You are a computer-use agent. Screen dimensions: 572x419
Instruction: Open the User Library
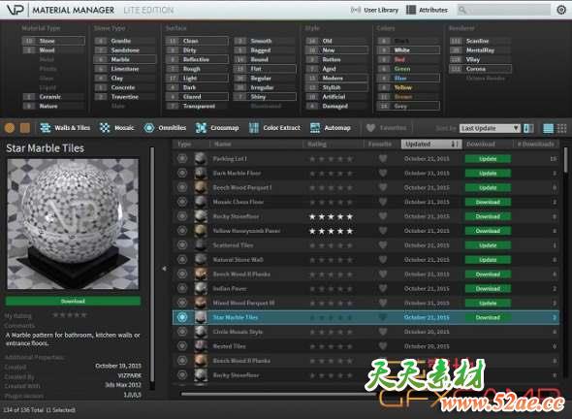pos(374,11)
